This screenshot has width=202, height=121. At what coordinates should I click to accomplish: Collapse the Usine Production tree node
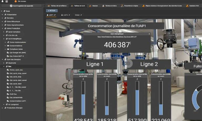pos(2,28)
